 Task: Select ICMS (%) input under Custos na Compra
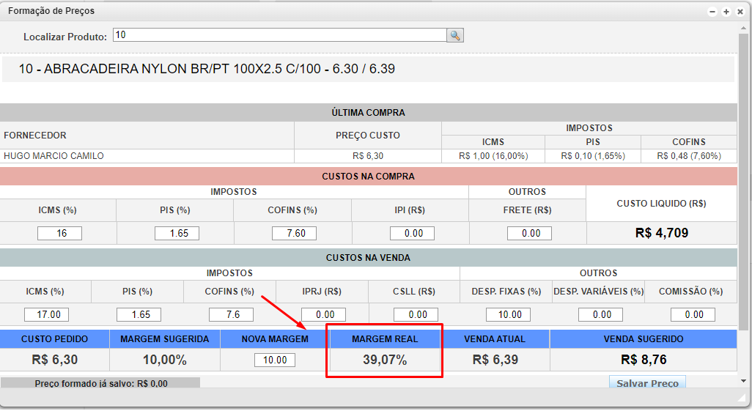[x=59, y=233]
